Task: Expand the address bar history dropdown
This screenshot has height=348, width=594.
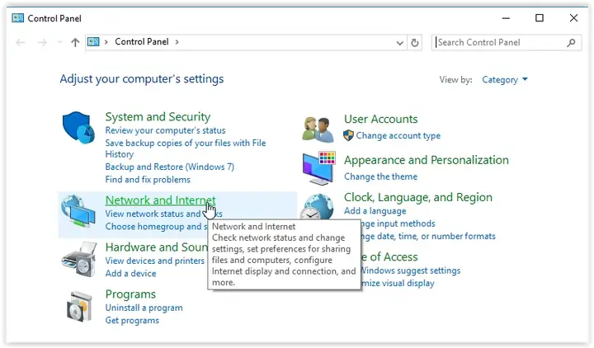Action: pos(399,43)
